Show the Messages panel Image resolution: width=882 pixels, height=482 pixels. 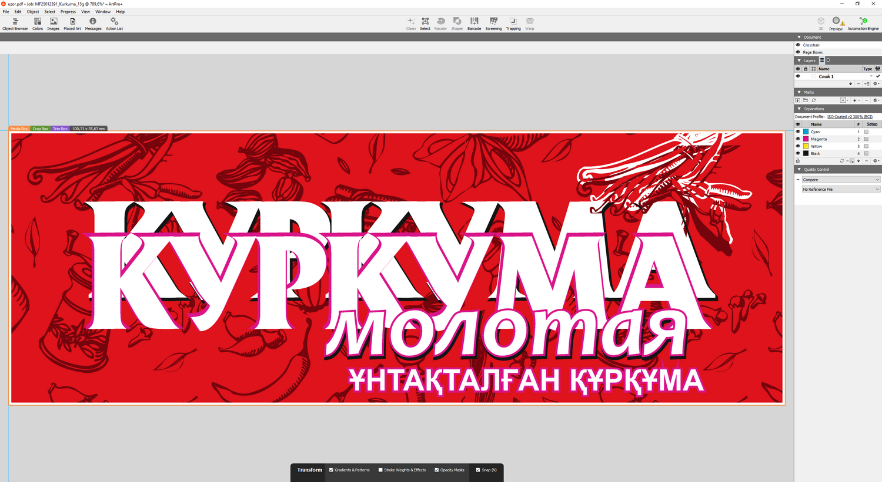coord(93,24)
